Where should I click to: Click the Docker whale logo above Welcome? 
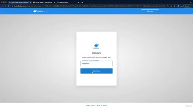coord(96,46)
